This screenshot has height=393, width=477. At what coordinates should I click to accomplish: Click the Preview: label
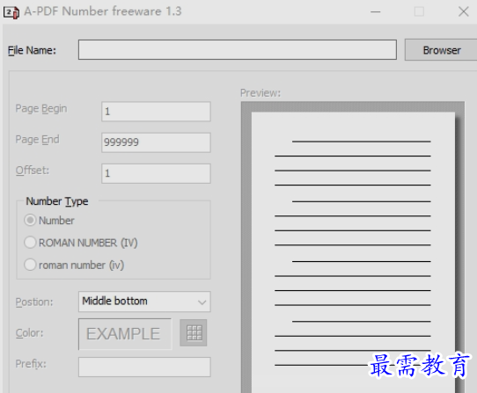[x=261, y=92]
